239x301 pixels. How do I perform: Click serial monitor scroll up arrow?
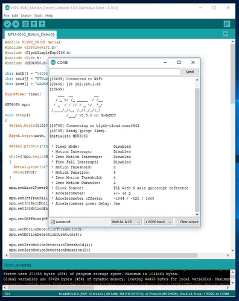coord(197,80)
